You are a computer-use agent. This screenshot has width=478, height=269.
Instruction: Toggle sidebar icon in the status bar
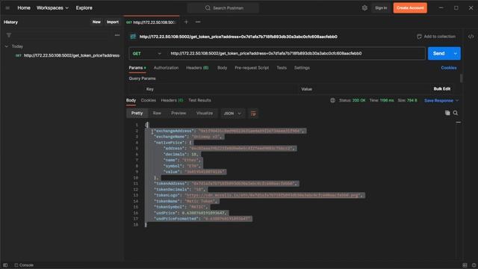point(5,265)
